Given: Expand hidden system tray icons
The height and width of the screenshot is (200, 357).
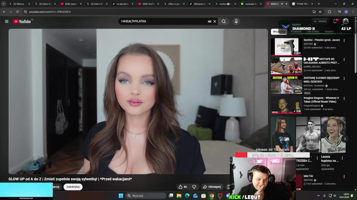Looking at the screenshot, I should coord(319,196).
